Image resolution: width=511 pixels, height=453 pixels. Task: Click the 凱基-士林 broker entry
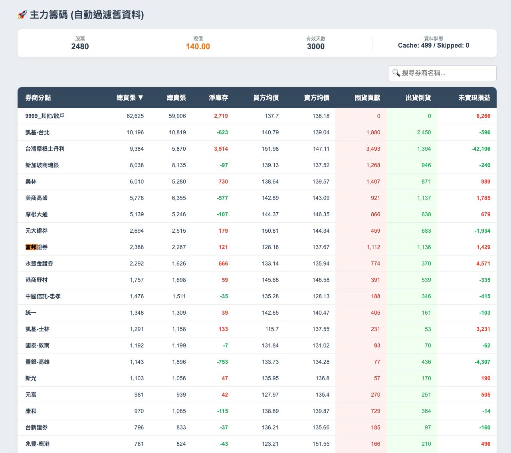tap(37, 329)
